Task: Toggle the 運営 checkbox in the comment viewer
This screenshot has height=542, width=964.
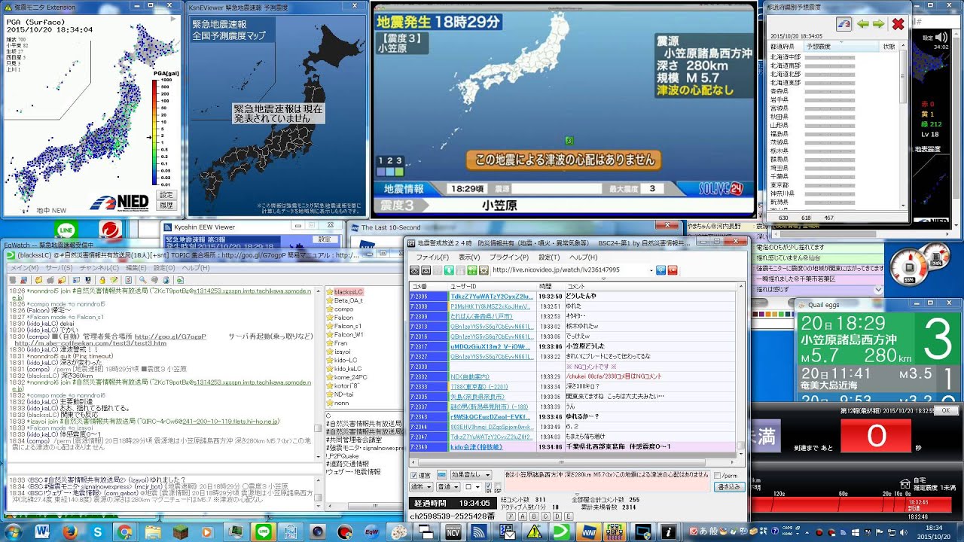Action: point(414,476)
